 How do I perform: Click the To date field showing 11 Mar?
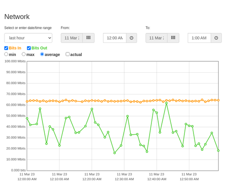(156, 38)
